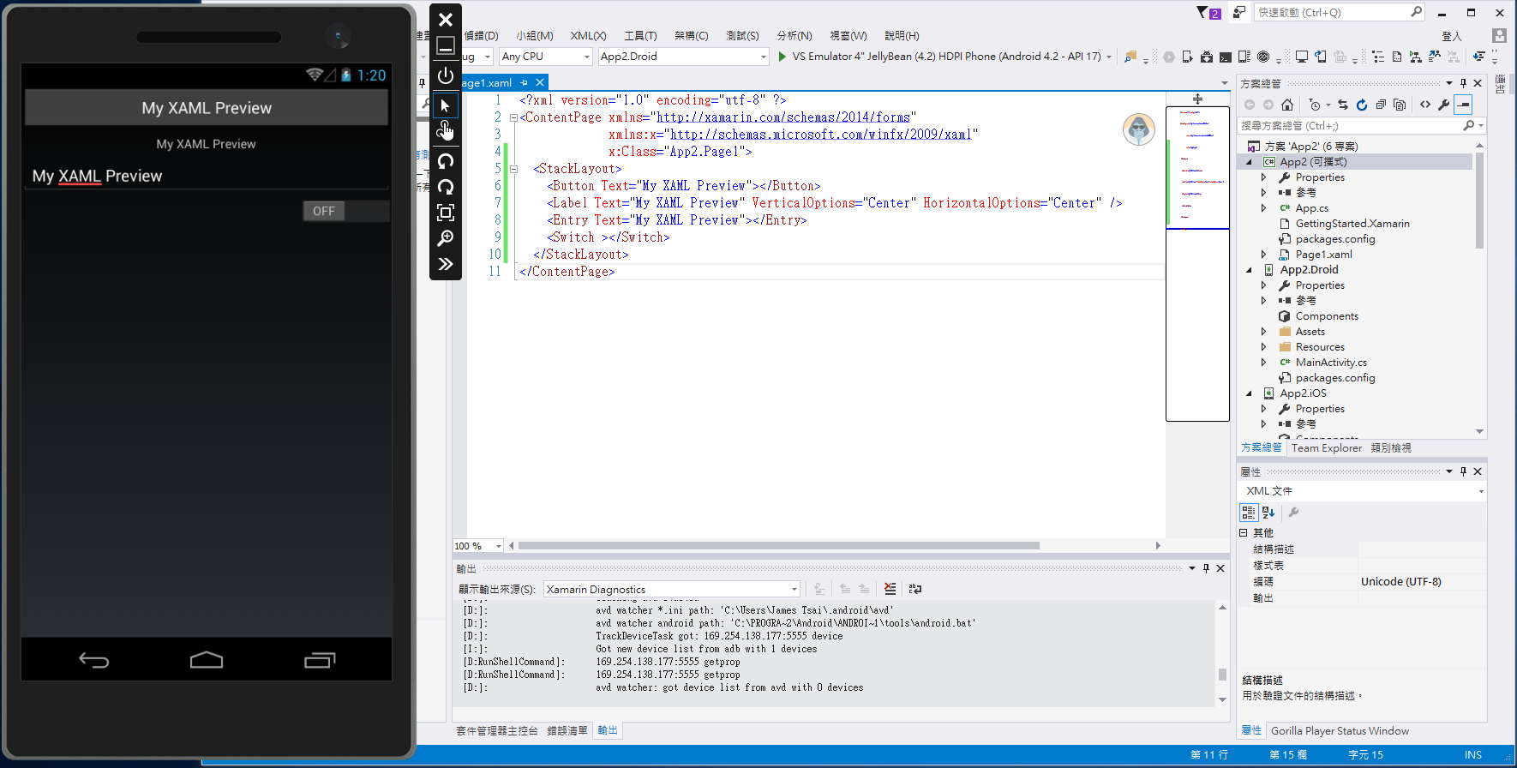Image resolution: width=1517 pixels, height=768 pixels.
Task: Click the My XAML Preview entry field in emulator
Action: point(207,176)
